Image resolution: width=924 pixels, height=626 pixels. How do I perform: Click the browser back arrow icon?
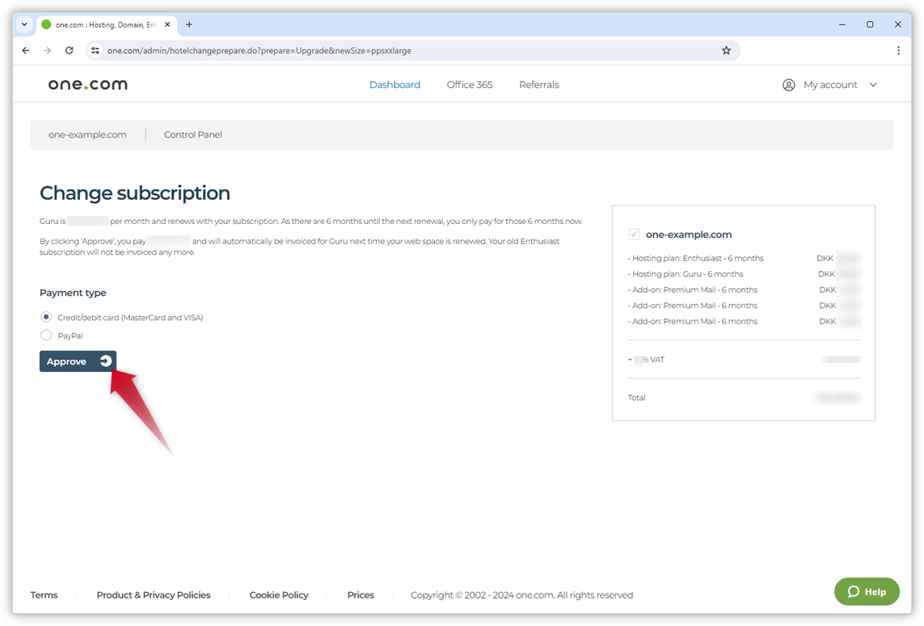26,50
